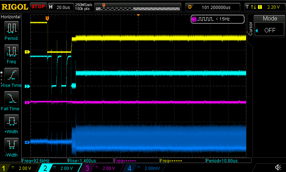Select the Period measurement icon
This screenshot has width=286, height=172.
pos(11,28)
